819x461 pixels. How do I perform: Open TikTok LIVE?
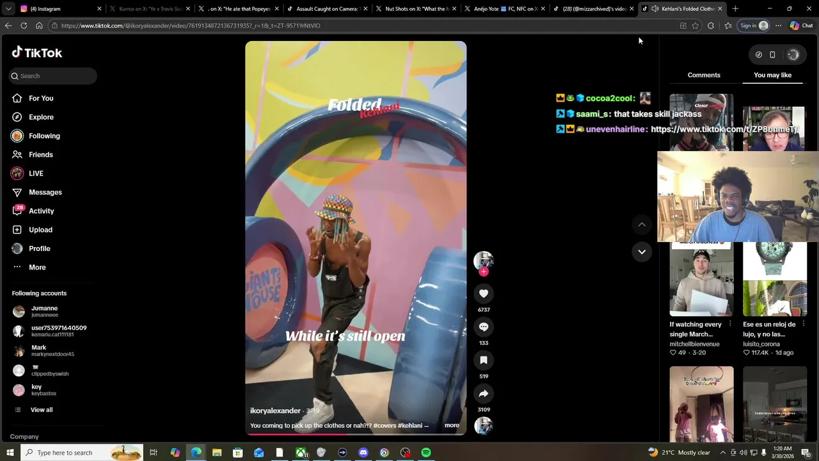click(x=36, y=174)
